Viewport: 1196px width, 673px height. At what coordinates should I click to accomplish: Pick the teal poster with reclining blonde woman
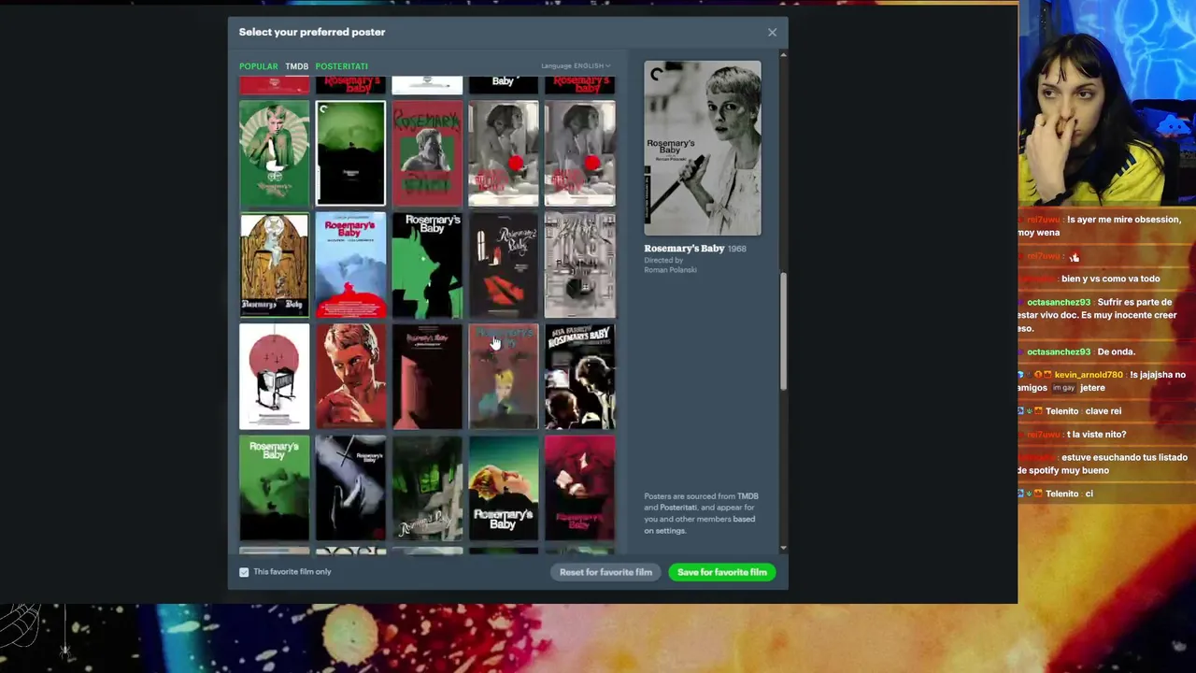(x=504, y=488)
